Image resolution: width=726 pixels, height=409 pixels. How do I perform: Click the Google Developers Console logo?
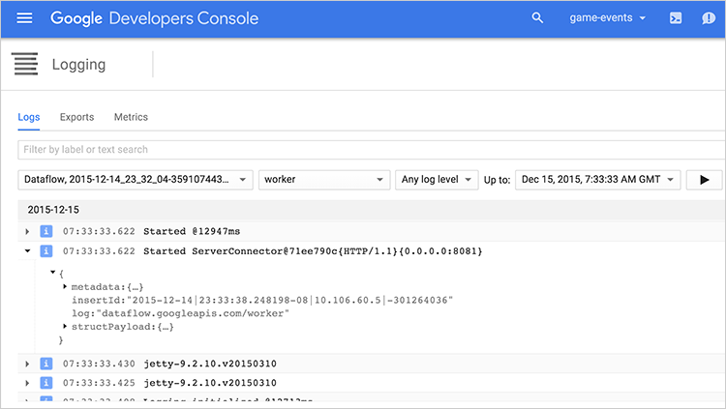pyautogui.click(x=154, y=18)
